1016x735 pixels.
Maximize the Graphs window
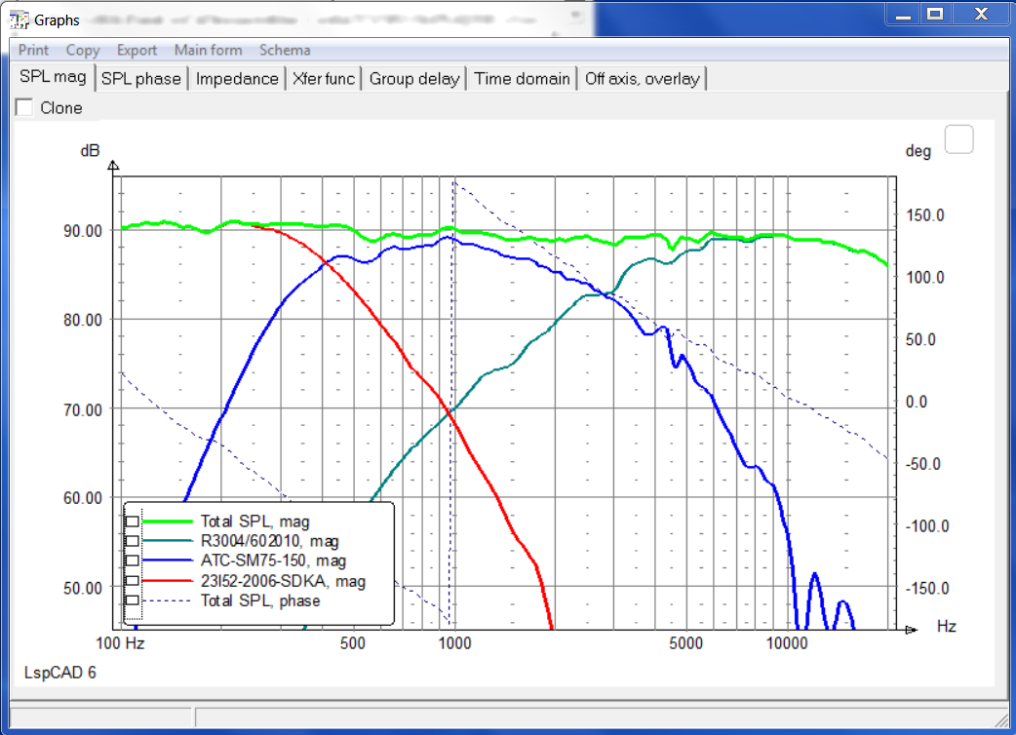point(934,14)
